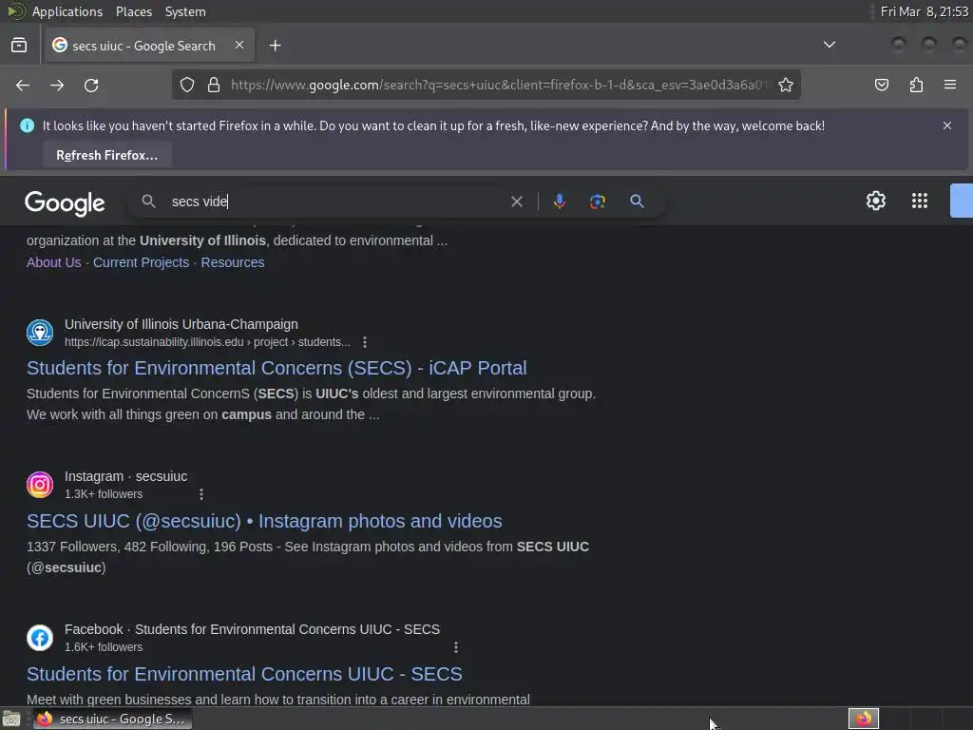Screen dimensions: 973x730
Task: Open a new browser tab
Action: 275,46
